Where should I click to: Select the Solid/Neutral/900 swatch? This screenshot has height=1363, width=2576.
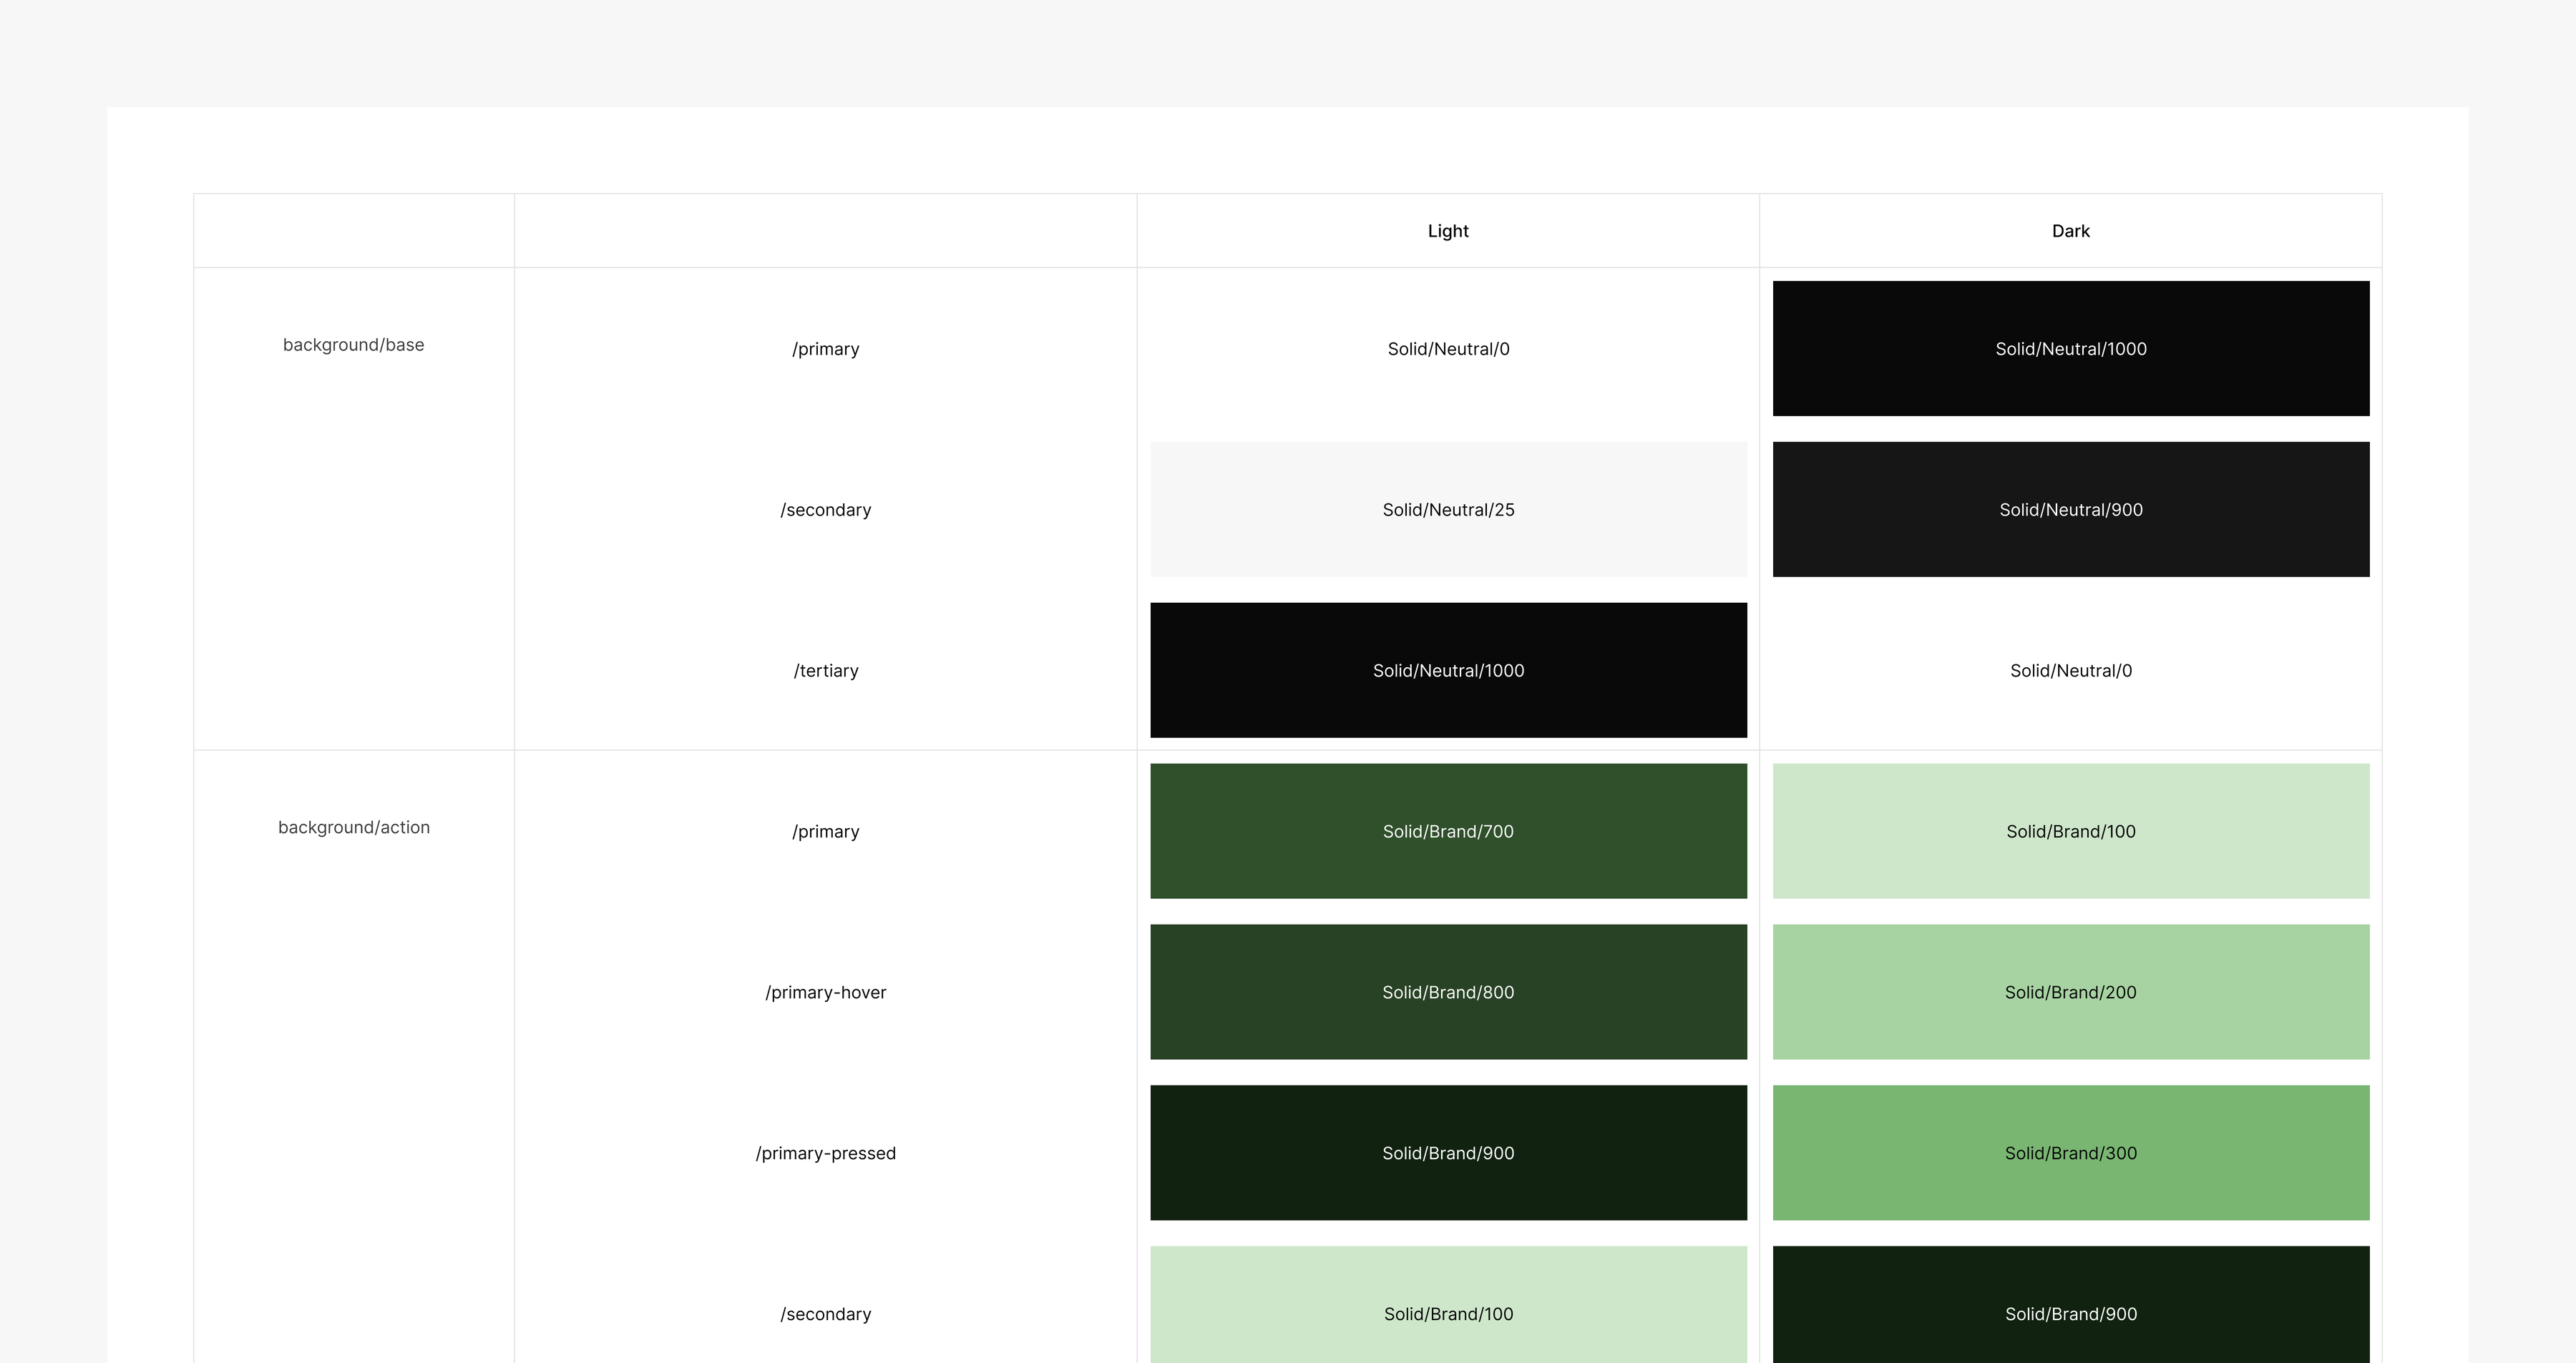[x=2071, y=510]
